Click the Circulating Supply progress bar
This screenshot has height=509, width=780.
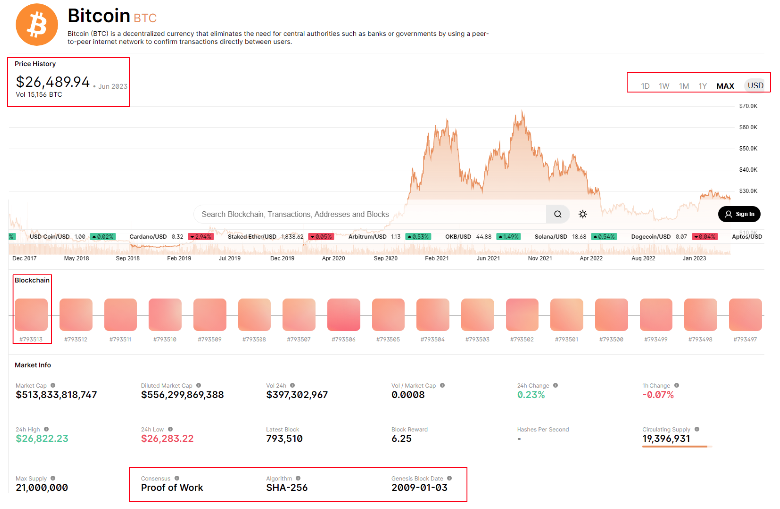pos(677,447)
